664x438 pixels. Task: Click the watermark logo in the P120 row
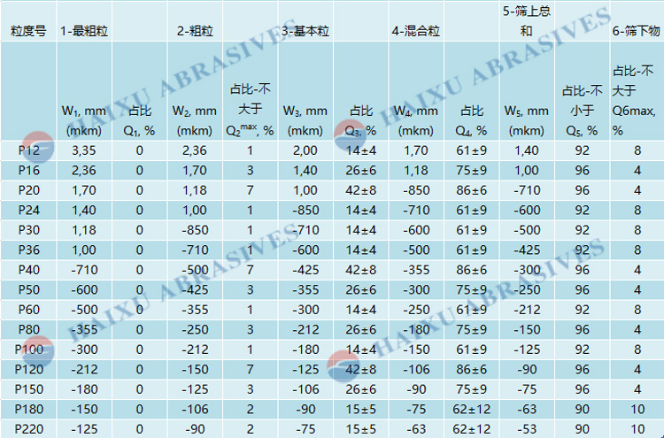click(346, 365)
